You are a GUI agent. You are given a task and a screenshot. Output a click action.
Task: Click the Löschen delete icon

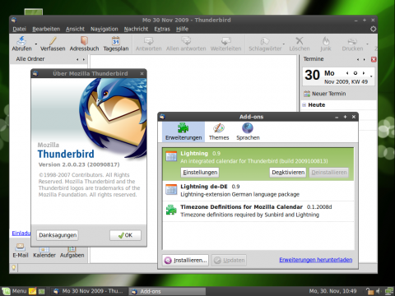[x=300, y=44]
